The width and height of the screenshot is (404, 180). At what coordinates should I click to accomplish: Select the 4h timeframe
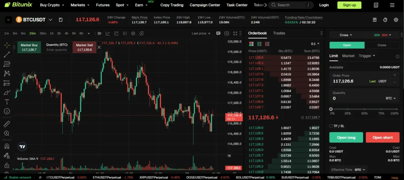(x=66, y=33)
